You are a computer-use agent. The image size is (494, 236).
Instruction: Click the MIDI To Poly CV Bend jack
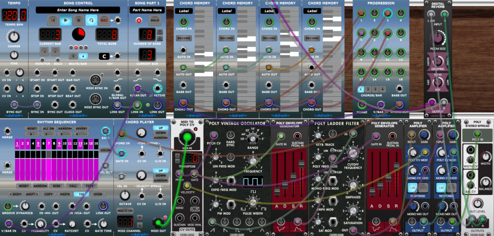coord(180,201)
